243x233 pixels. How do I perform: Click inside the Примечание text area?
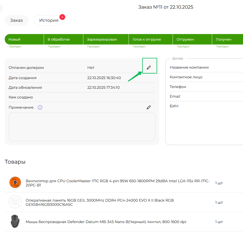[x=82, y=127]
